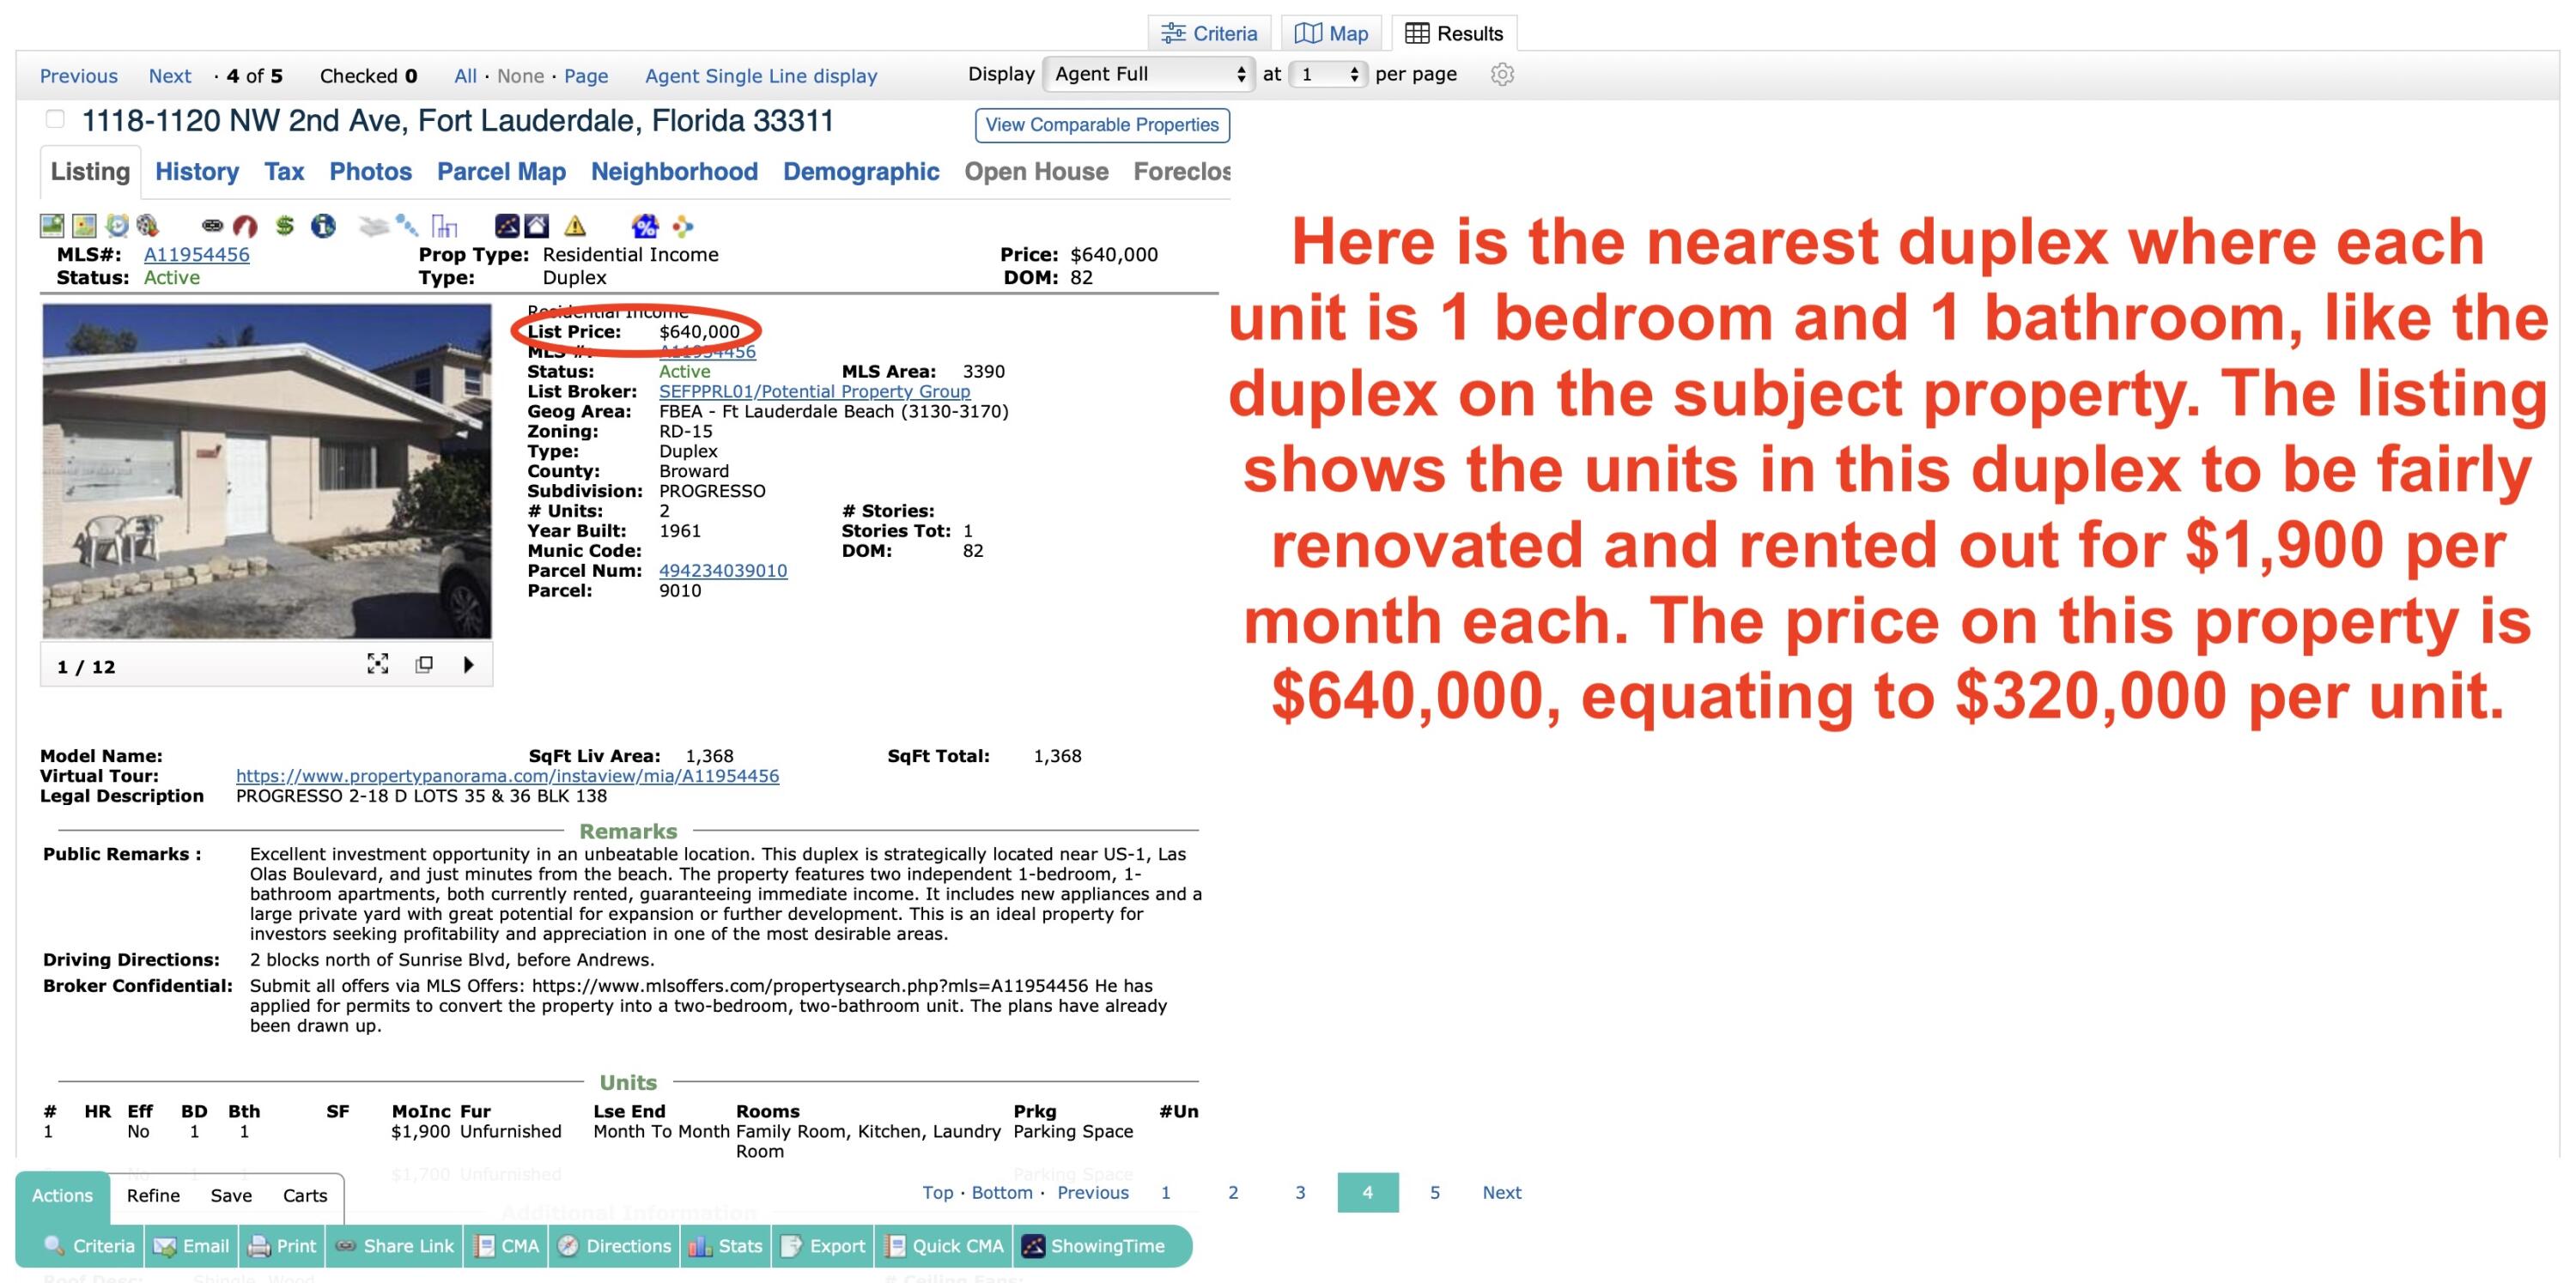Open list broker Potential Property Group link
The image size is (2576, 1283).
click(x=814, y=390)
